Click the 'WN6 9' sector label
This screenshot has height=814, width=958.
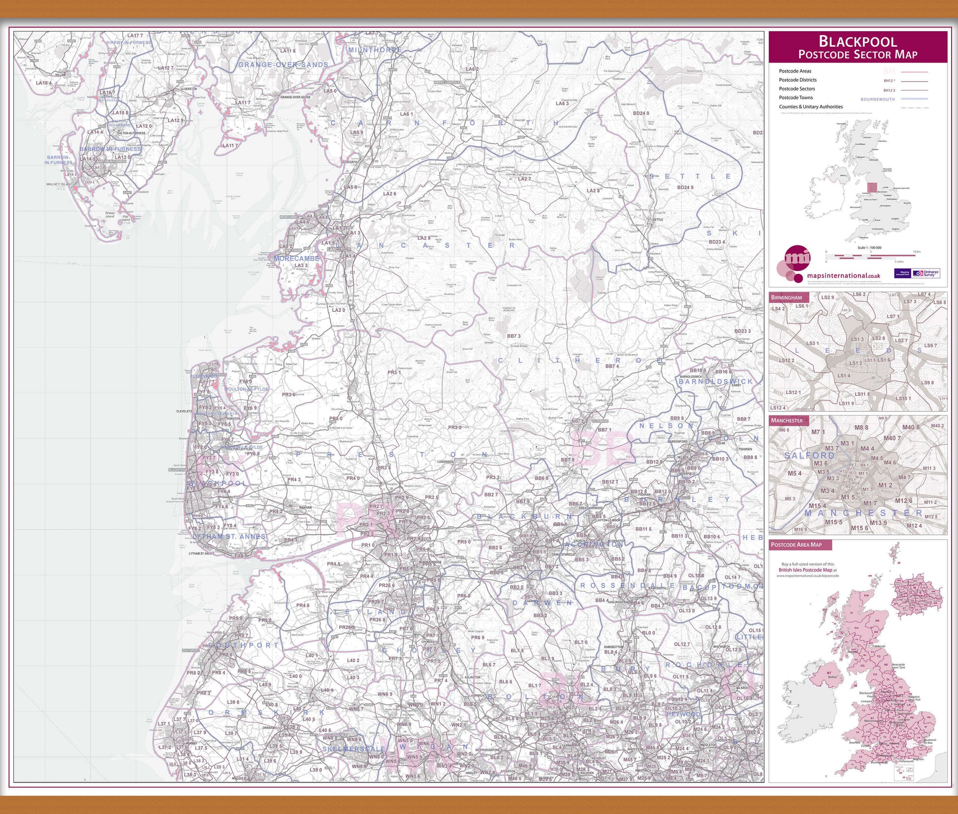[385, 694]
